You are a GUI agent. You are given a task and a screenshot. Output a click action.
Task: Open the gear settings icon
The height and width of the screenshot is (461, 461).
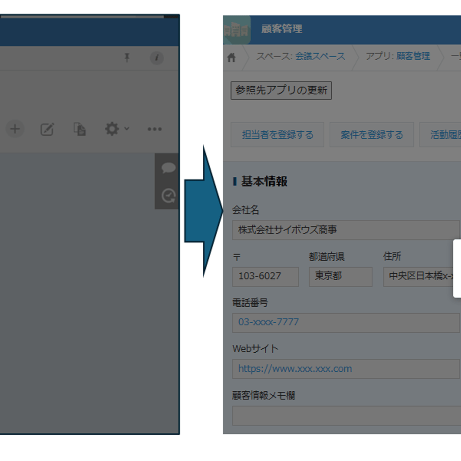click(x=112, y=129)
